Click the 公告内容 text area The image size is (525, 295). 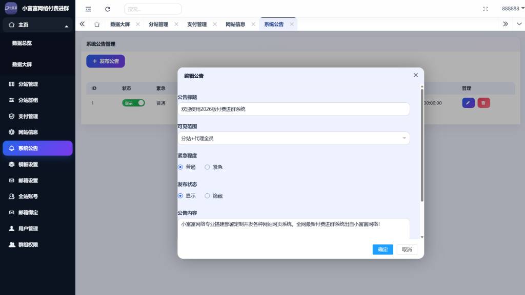294,229
